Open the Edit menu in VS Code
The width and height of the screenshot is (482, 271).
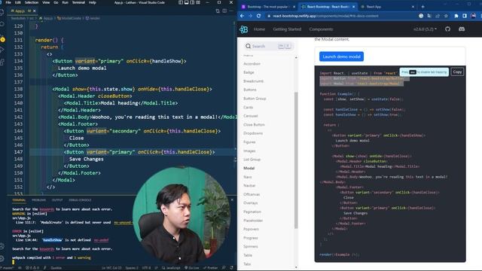[x=18, y=2]
